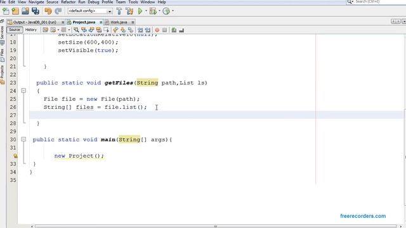Viewport: 406px width, 228px height.
Task: Click the Uncomment icon in editor toolbar
Action: coord(181,30)
